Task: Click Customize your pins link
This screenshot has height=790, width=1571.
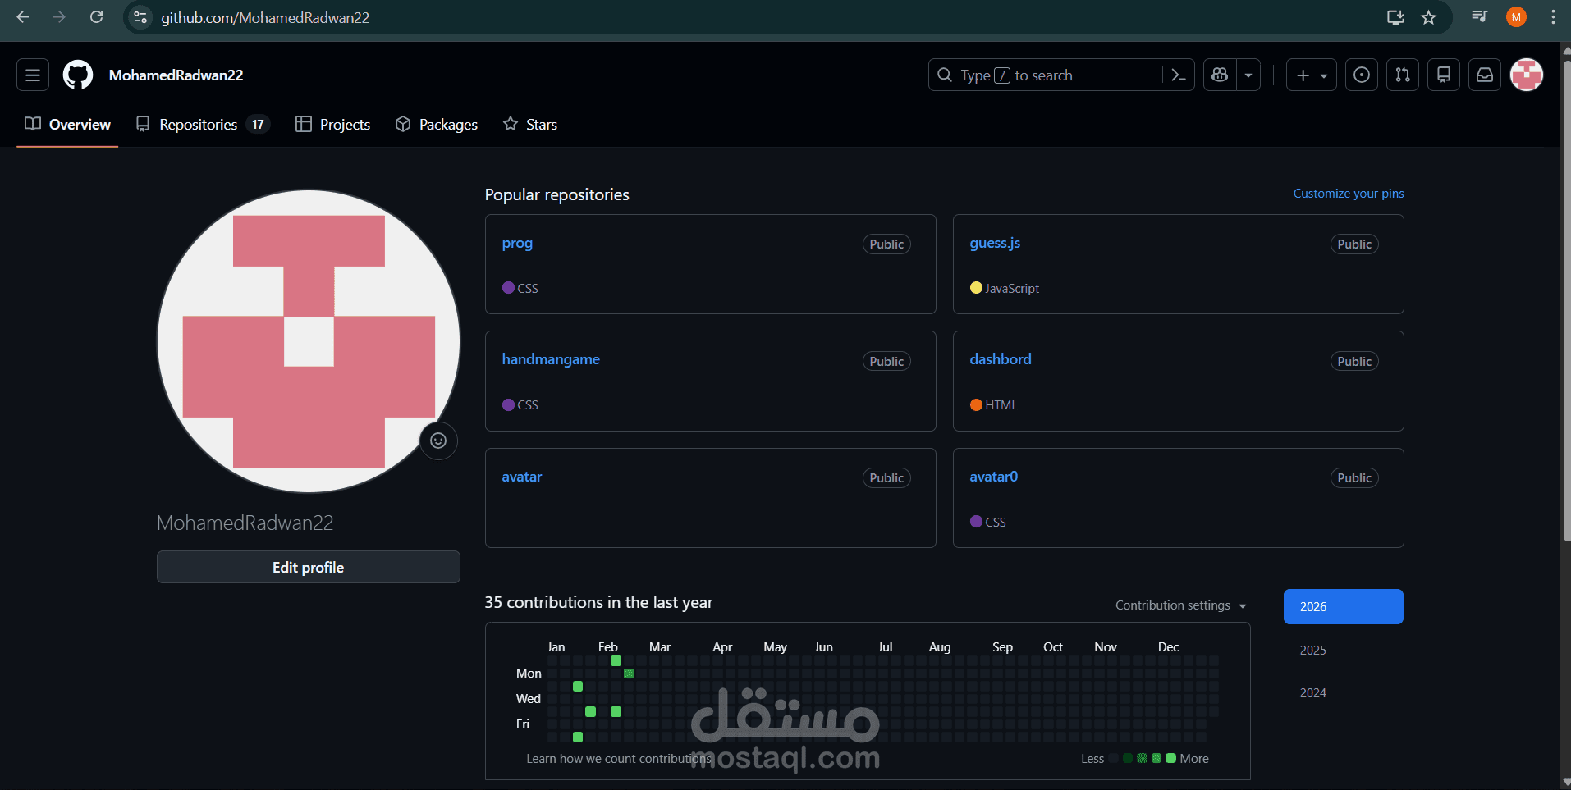Action: [x=1349, y=194]
